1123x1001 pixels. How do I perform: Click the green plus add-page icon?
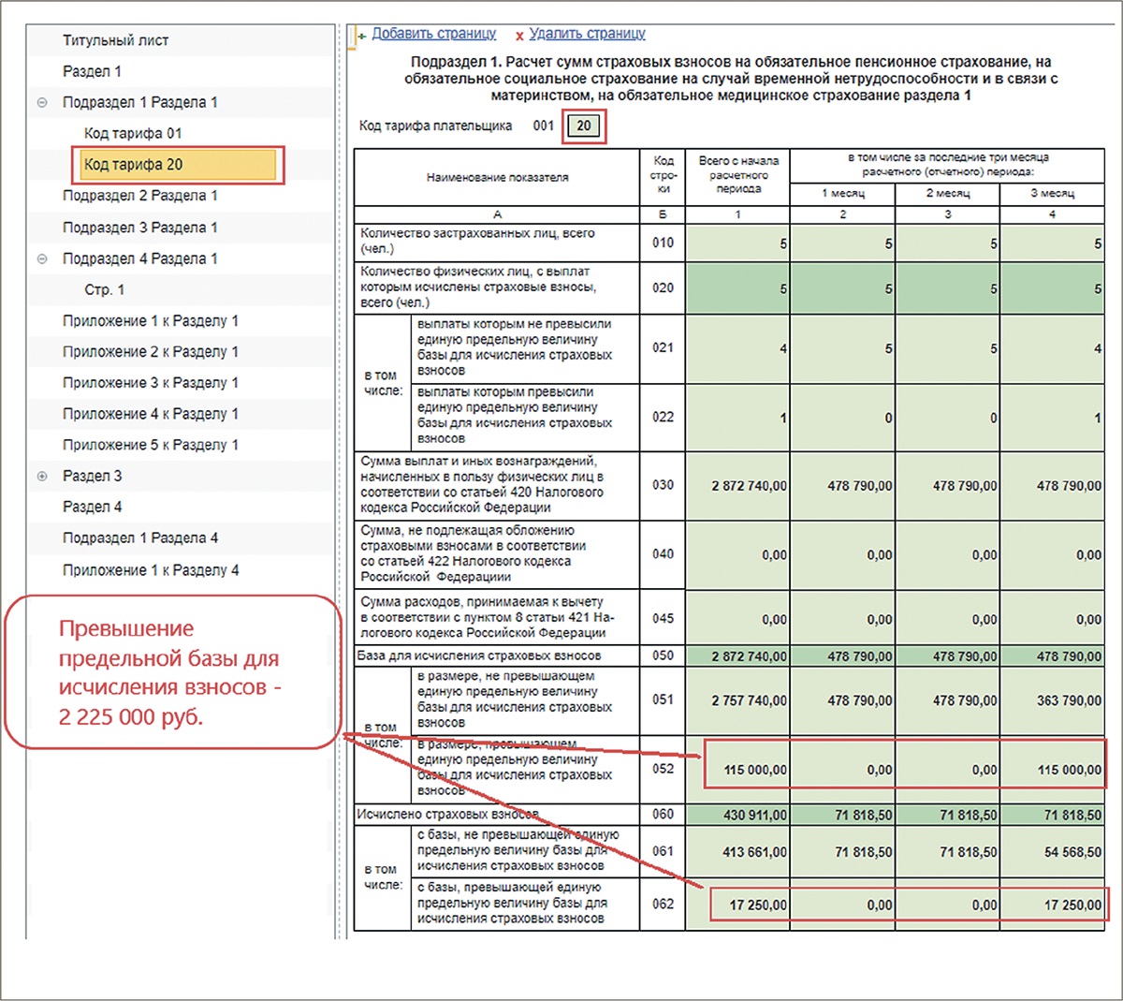click(361, 36)
